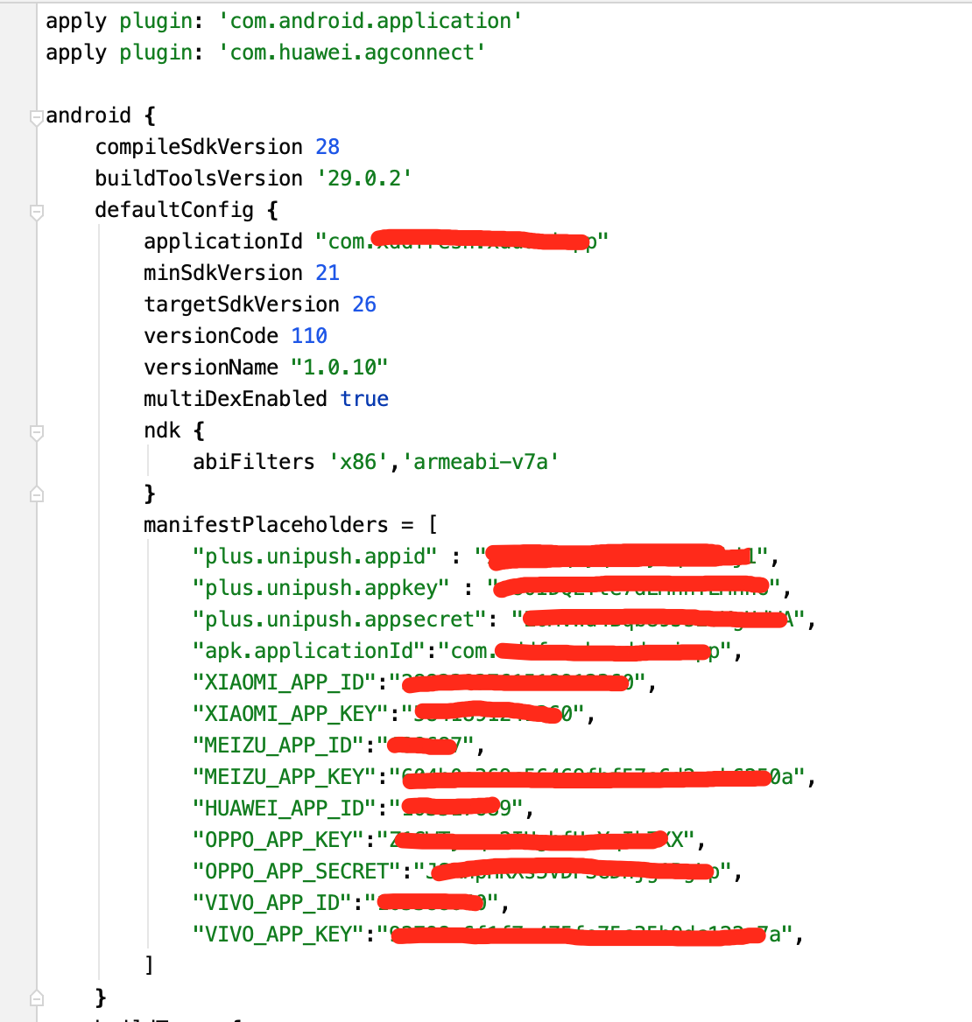Click the "plus.unipush.appsecret" key
The width and height of the screenshot is (972, 1022).
pos(340,619)
